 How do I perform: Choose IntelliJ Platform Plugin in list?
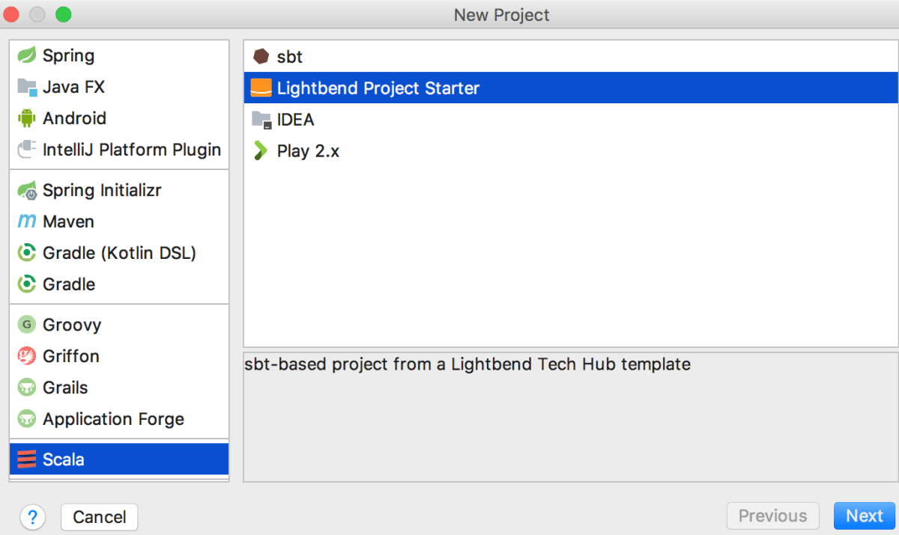click(x=119, y=150)
